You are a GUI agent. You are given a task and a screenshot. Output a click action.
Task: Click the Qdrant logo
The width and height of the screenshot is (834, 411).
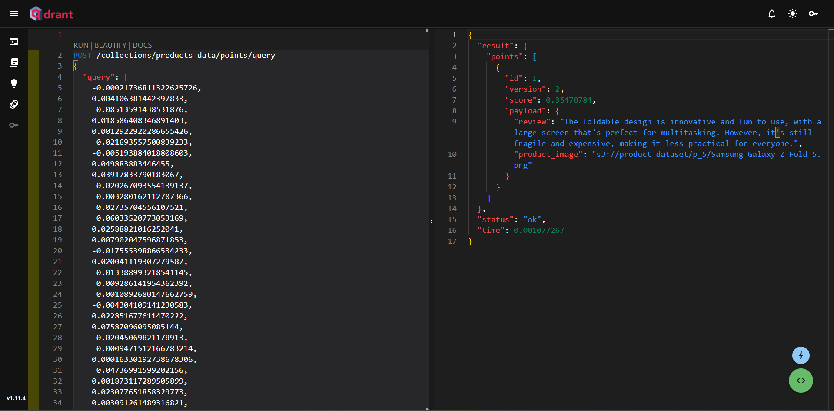pyautogui.click(x=51, y=14)
